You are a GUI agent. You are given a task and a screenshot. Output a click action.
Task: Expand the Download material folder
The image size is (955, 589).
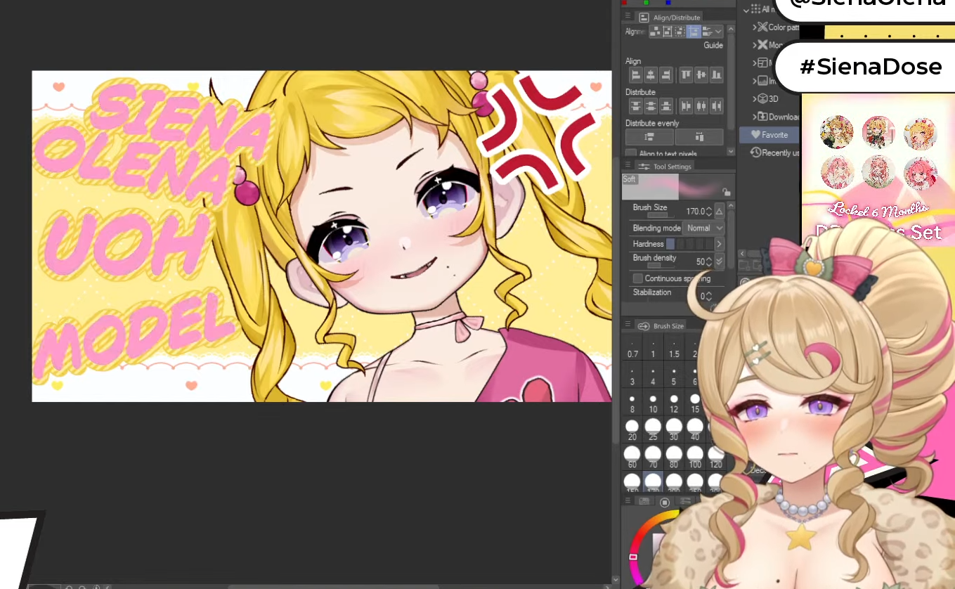click(x=755, y=117)
